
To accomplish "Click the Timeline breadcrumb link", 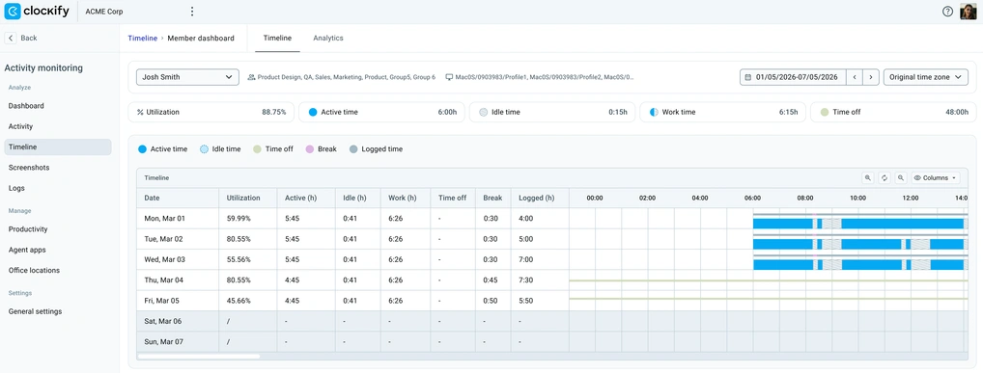I will pyautogui.click(x=142, y=39).
